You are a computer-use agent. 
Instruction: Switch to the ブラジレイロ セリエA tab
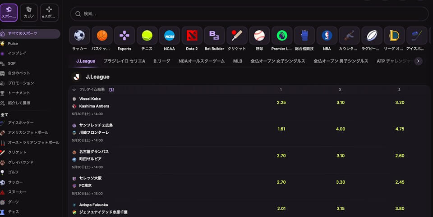pos(124,61)
